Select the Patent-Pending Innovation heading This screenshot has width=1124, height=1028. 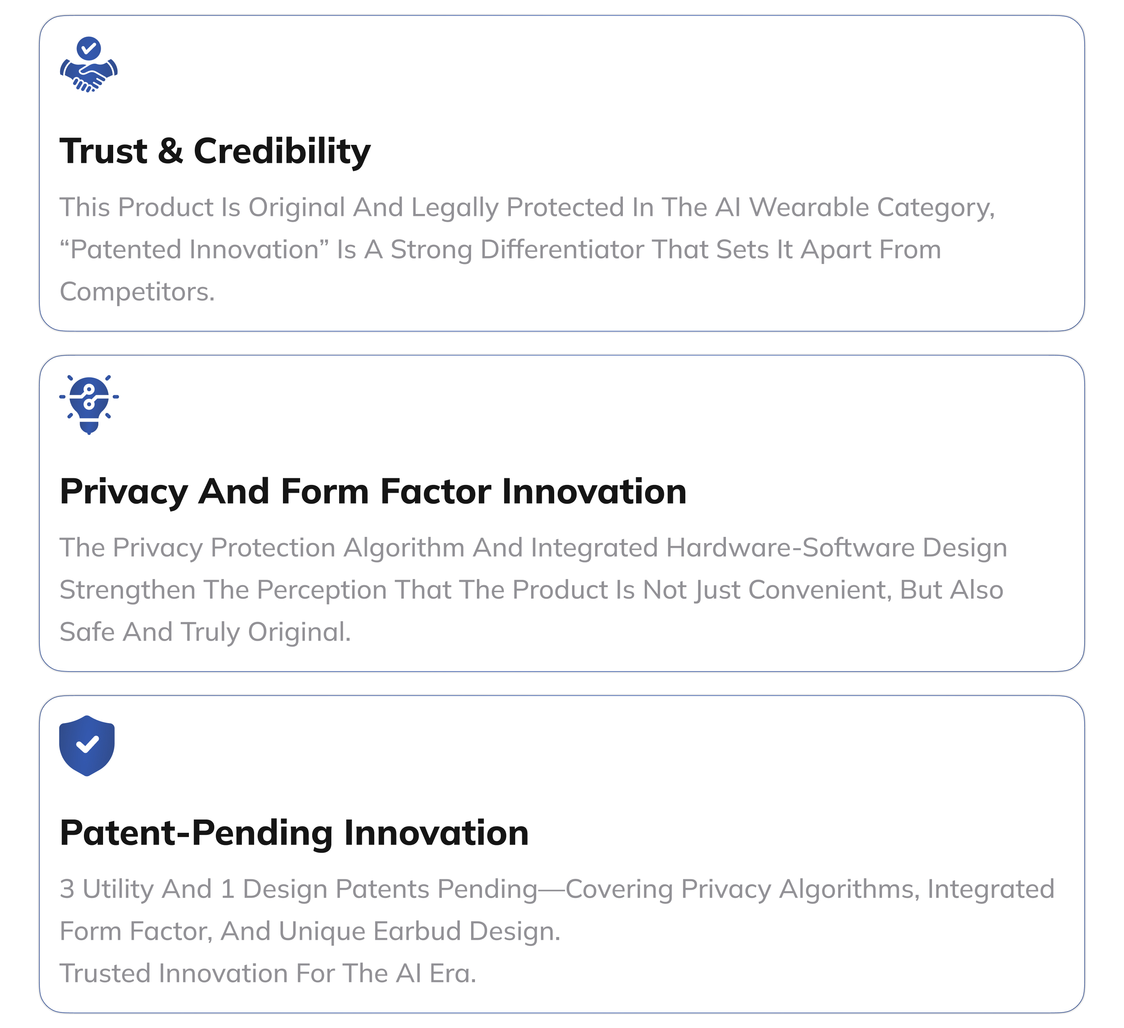pos(294,833)
